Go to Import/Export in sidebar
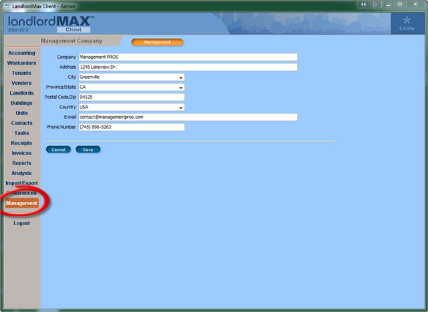428x312 pixels. click(21, 183)
